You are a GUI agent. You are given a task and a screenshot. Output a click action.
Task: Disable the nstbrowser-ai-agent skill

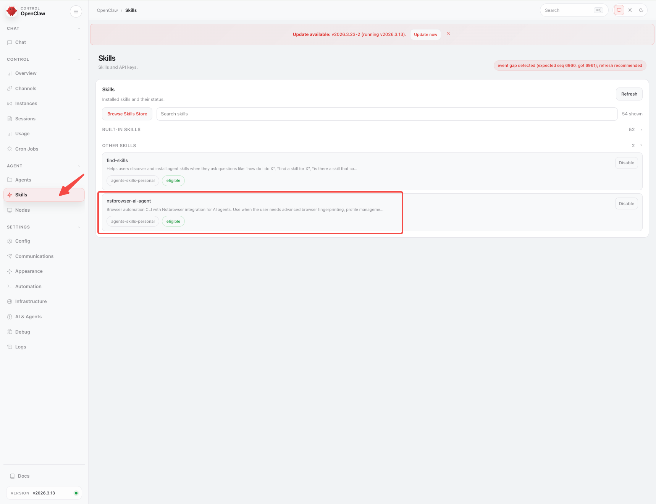point(626,203)
